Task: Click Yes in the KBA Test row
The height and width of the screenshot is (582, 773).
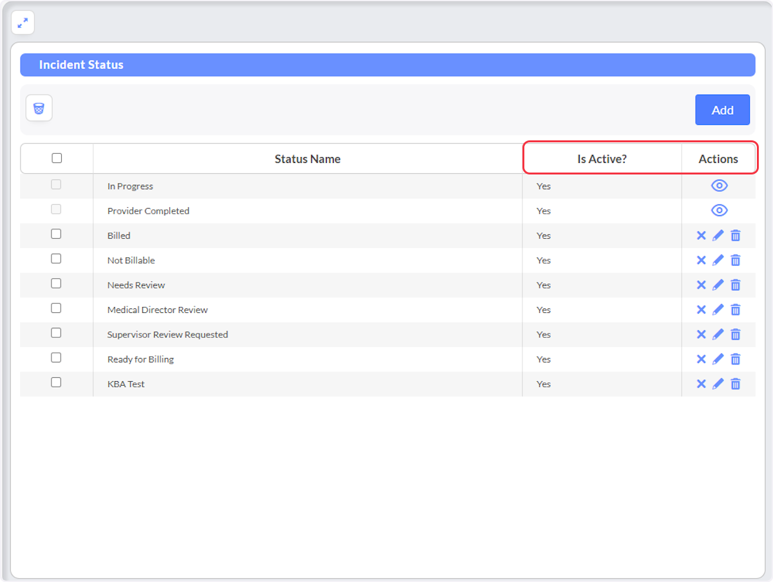Action: point(544,384)
